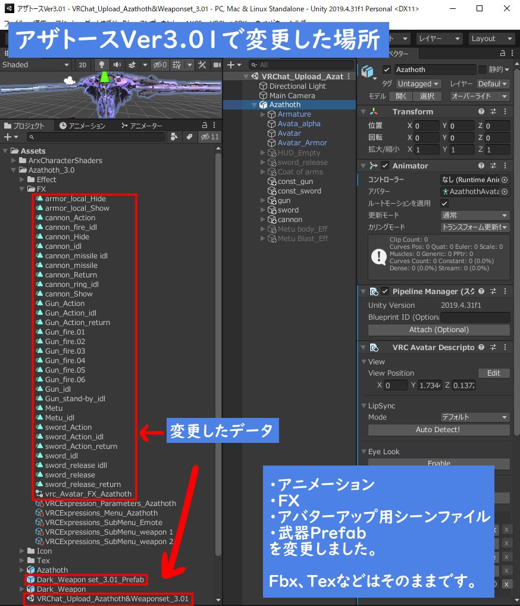Screen dimensions: 520x606
Task: Switch to アニメーション tab
Action: [x=82, y=126]
